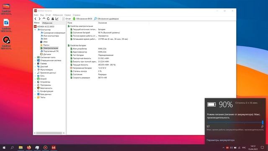Expand the Системная плата node
The height and width of the screenshot is (151, 268).
35,57
